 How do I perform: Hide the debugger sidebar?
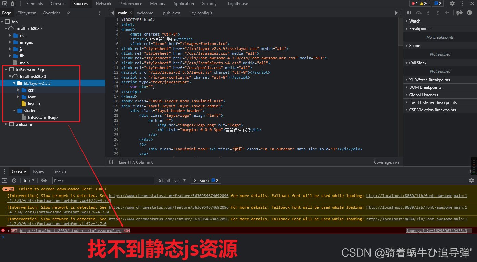[398, 13]
